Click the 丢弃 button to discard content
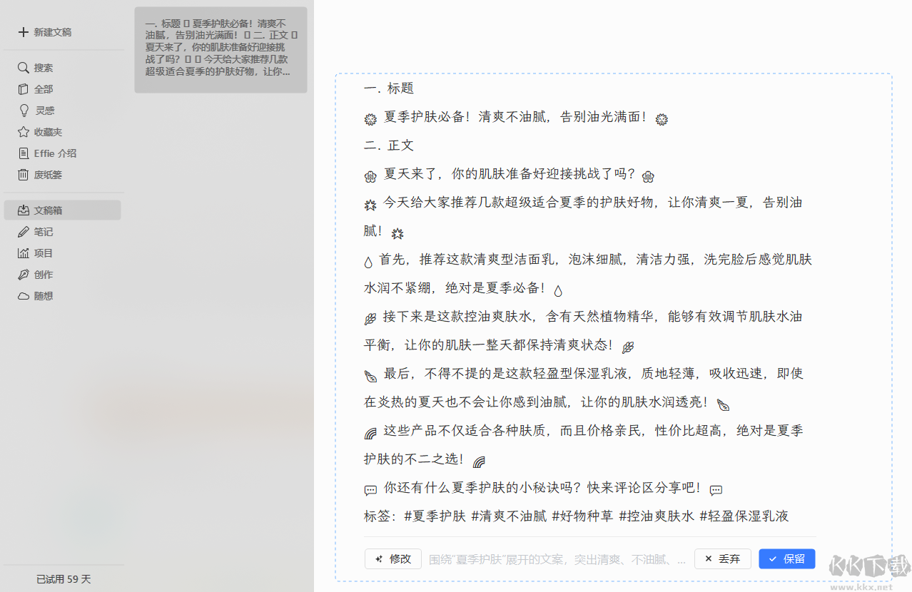912x592 pixels. tap(722, 558)
